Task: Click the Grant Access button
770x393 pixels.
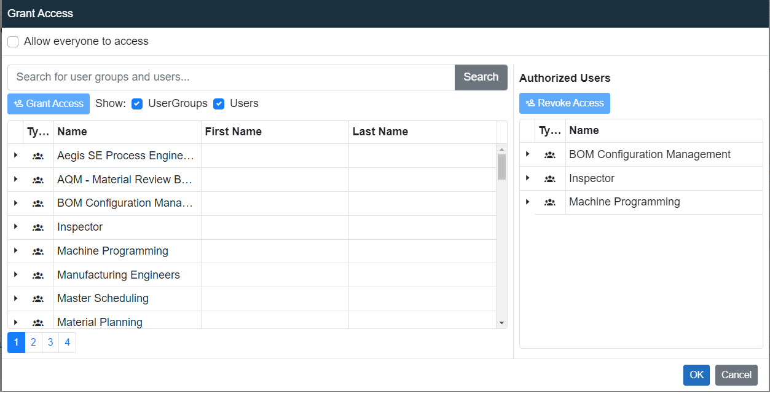Action: (x=48, y=103)
